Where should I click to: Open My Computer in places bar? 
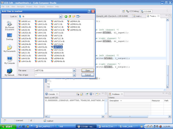(10, 60)
